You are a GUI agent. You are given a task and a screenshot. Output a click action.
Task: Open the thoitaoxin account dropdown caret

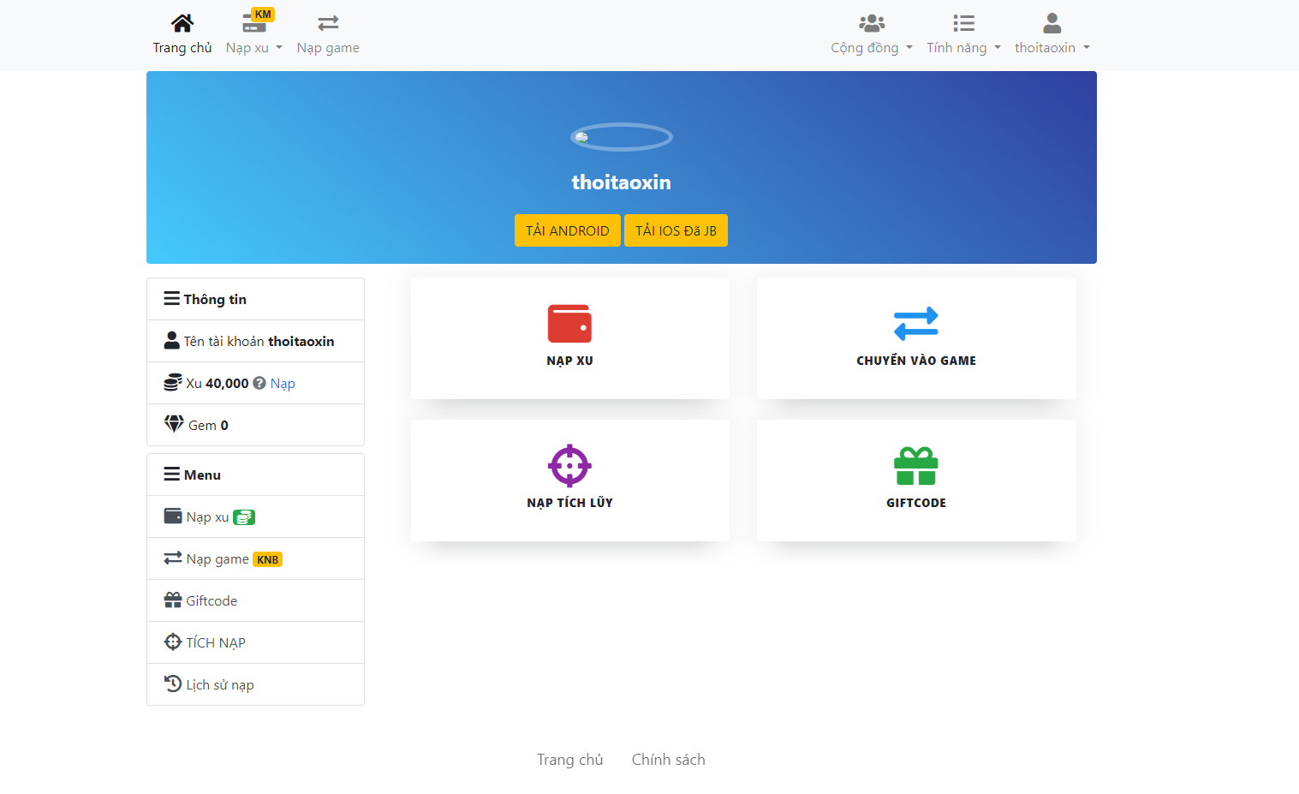point(1087,48)
